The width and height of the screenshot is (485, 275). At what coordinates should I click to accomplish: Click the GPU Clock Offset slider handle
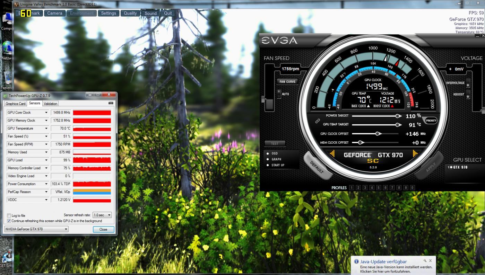point(378,133)
